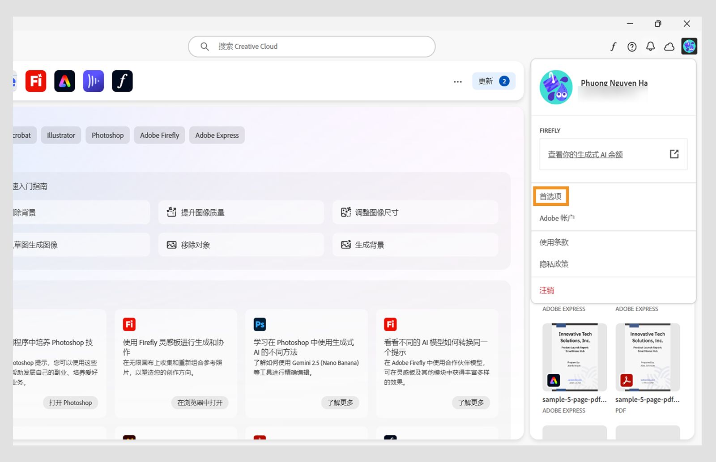Start the 调整图像尺寸 quick action
The width and height of the screenshot is (716, 462).
tap(415, 212)
